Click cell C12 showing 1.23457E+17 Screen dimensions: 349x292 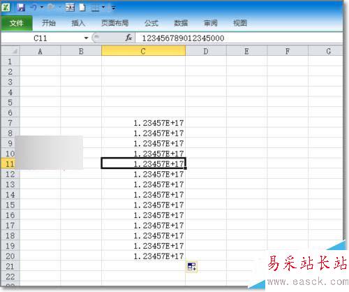coord(143,174)
